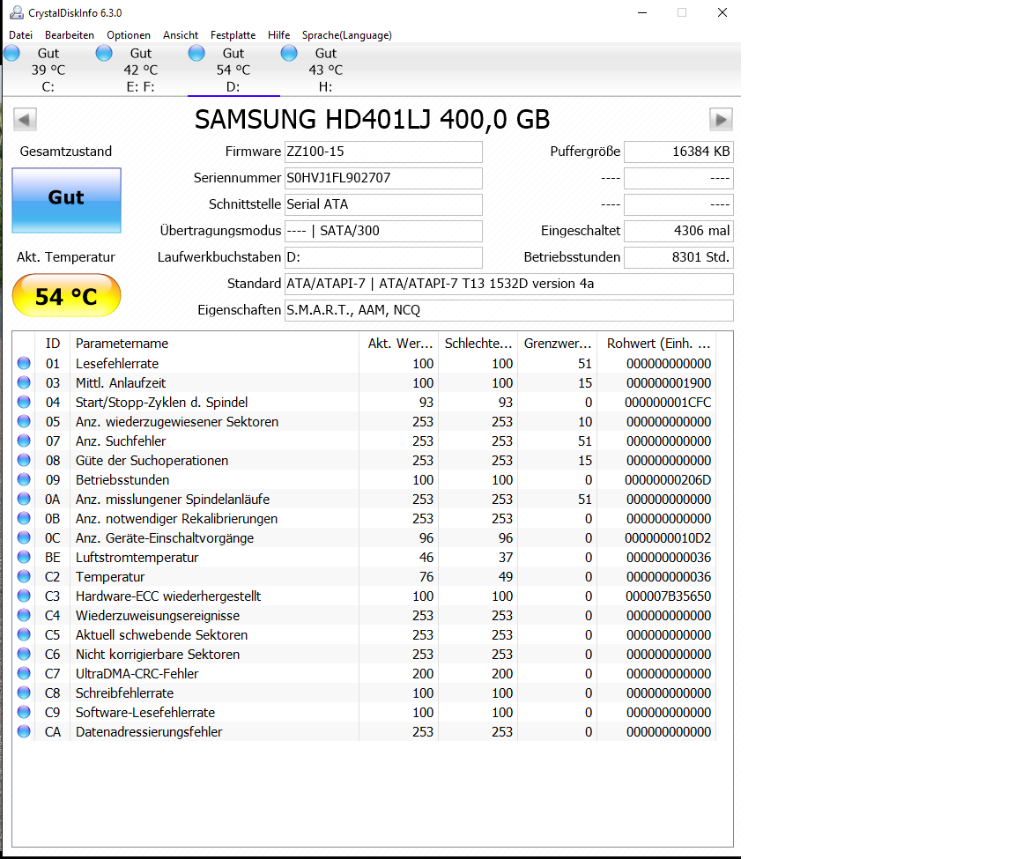This screenshot has width=1015, height=859.
Task: Click raw value 000000001CFC
Action: [x=668, y=403]
